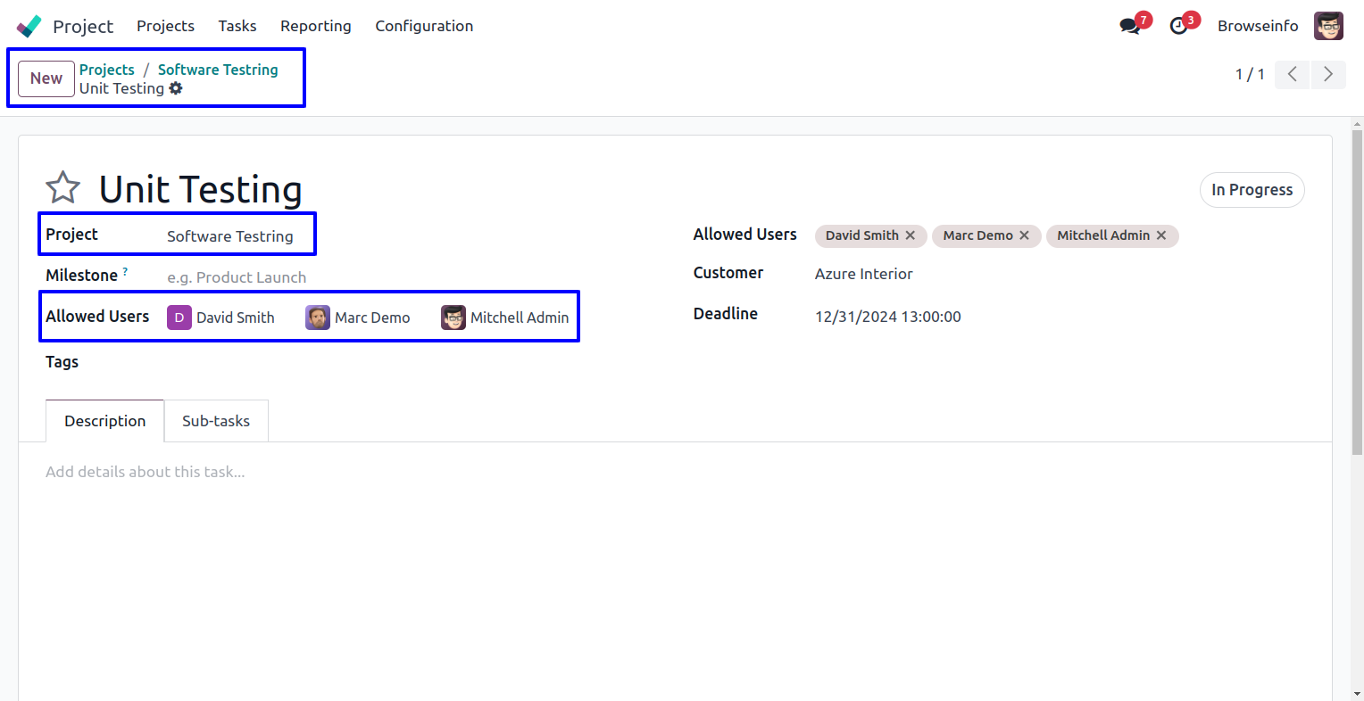This screenshot has height=701, width=1364.
Task: Open the gear actions menu beside Unit Testing
Action: [x=176, y=88]
